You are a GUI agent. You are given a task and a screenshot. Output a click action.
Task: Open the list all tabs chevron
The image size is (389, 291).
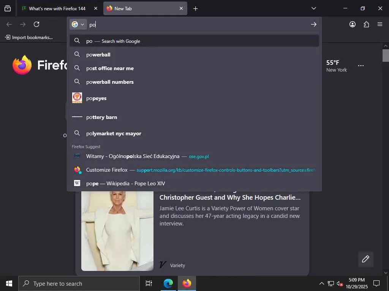point(313,8)
